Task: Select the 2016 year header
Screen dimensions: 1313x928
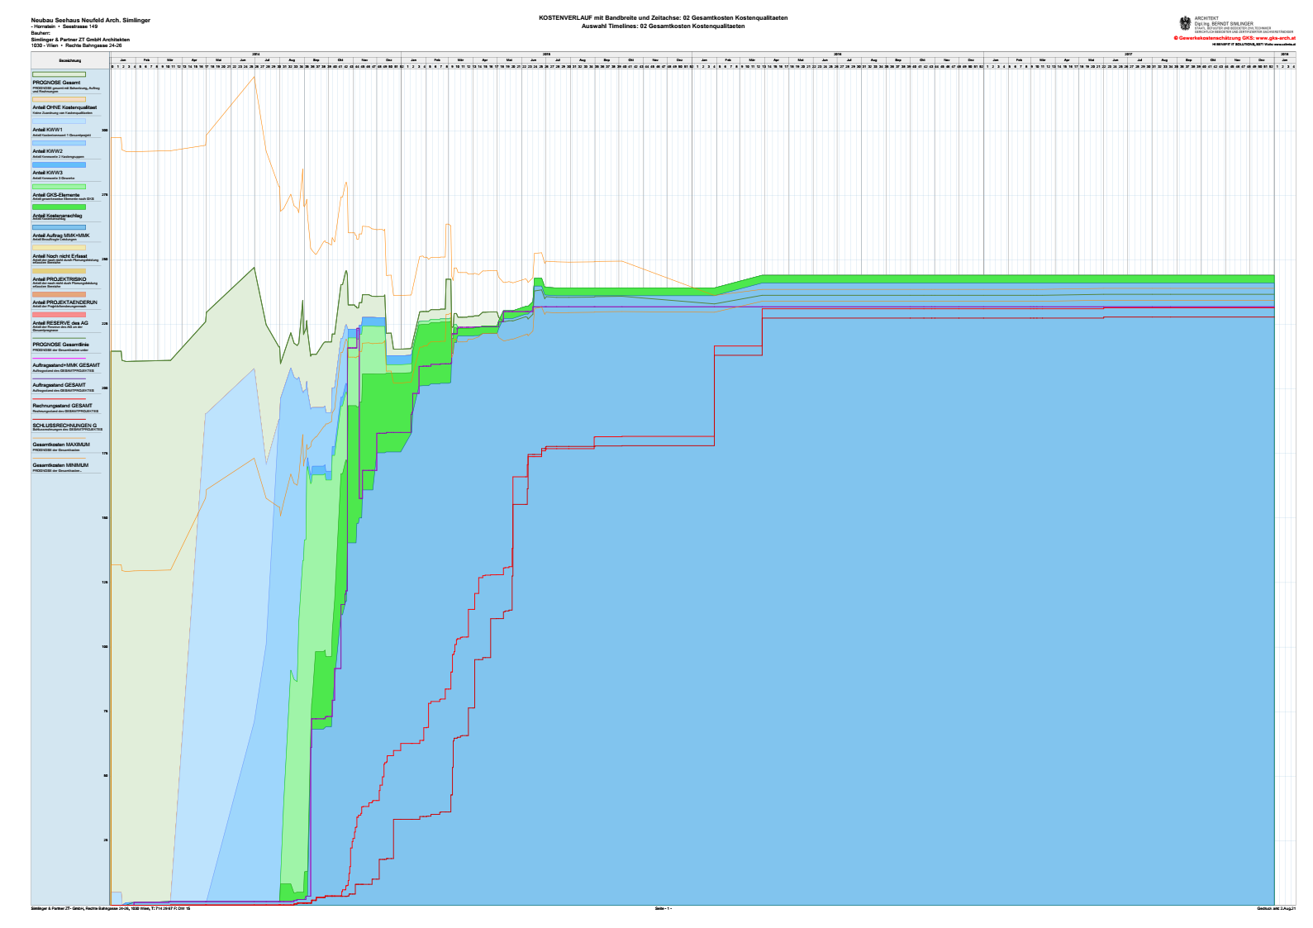Action: (x=837, y=54)
